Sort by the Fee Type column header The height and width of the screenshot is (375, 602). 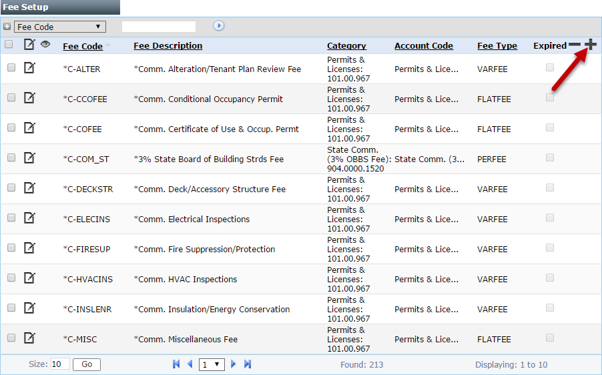[x=497, y=46]
